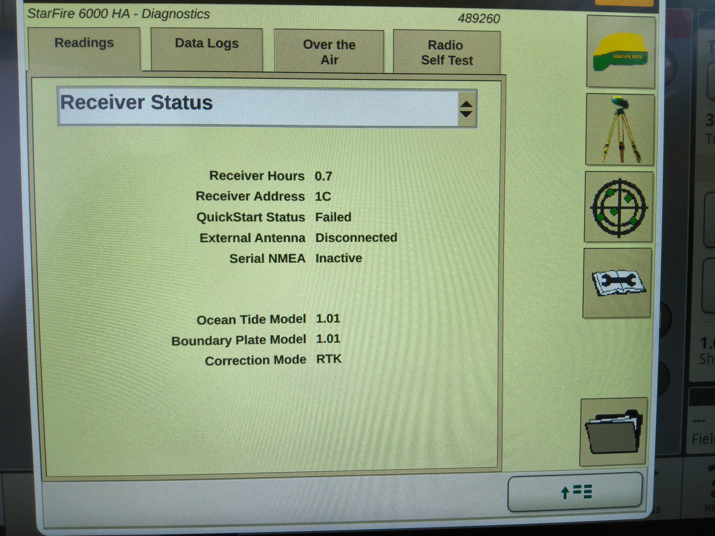
Task: Click the Ocean Tide Model label
Action: [x=251, y=319]
